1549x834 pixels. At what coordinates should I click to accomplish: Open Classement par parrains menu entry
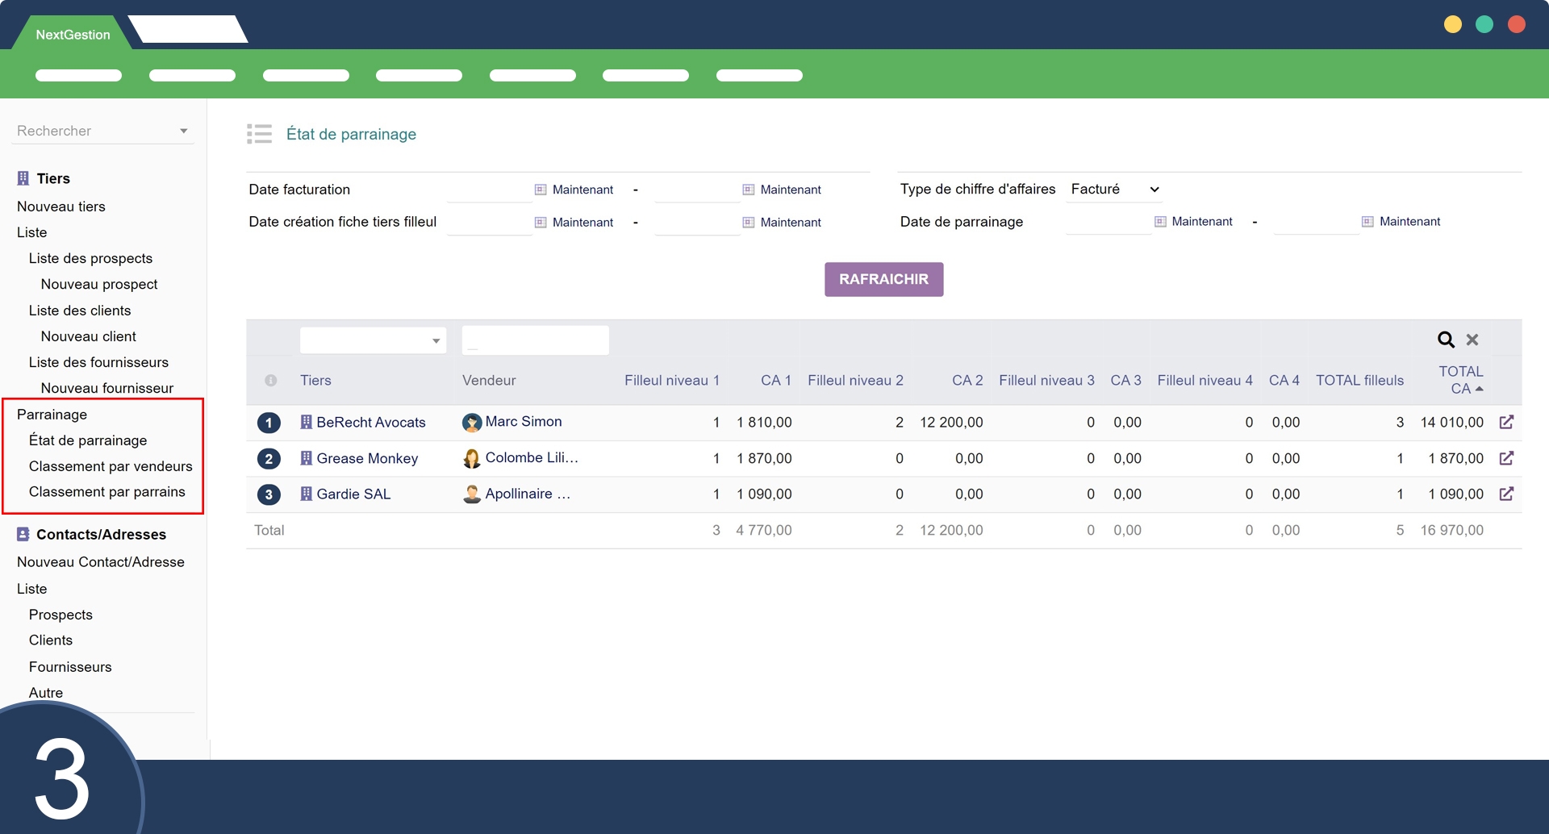(x=106, y=492)
